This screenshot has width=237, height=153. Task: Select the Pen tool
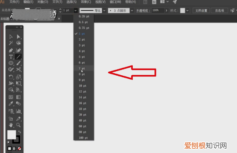(11, 50)
